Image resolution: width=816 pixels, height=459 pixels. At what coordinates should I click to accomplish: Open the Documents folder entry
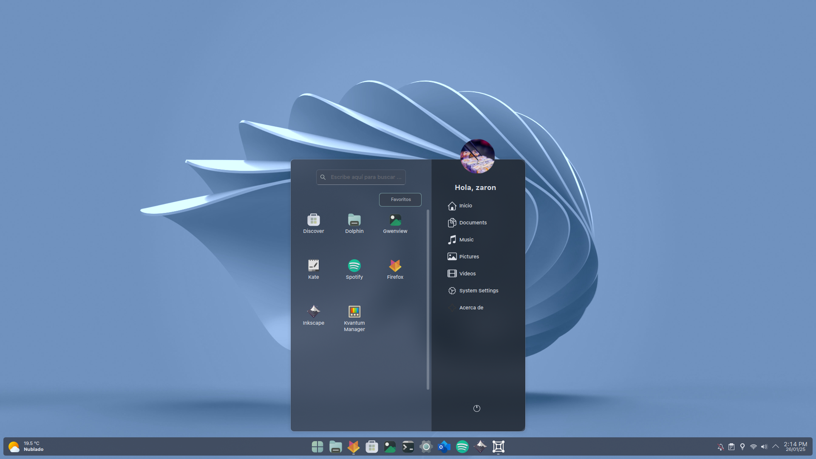pos(467,223)
